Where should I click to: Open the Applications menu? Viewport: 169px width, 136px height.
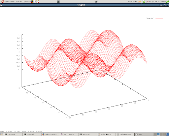[x=8, y=2]
